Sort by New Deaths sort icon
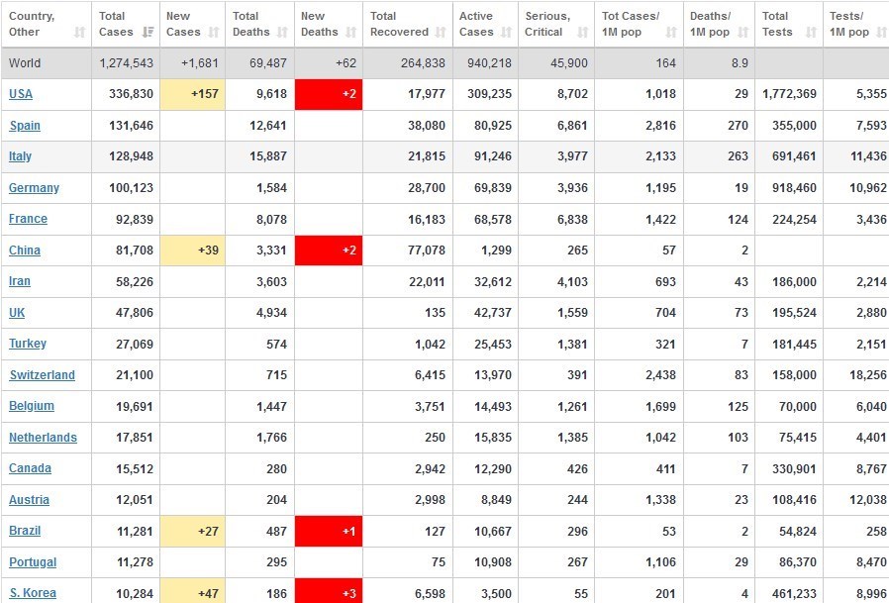The image size is (889, 603). (351, 33)
